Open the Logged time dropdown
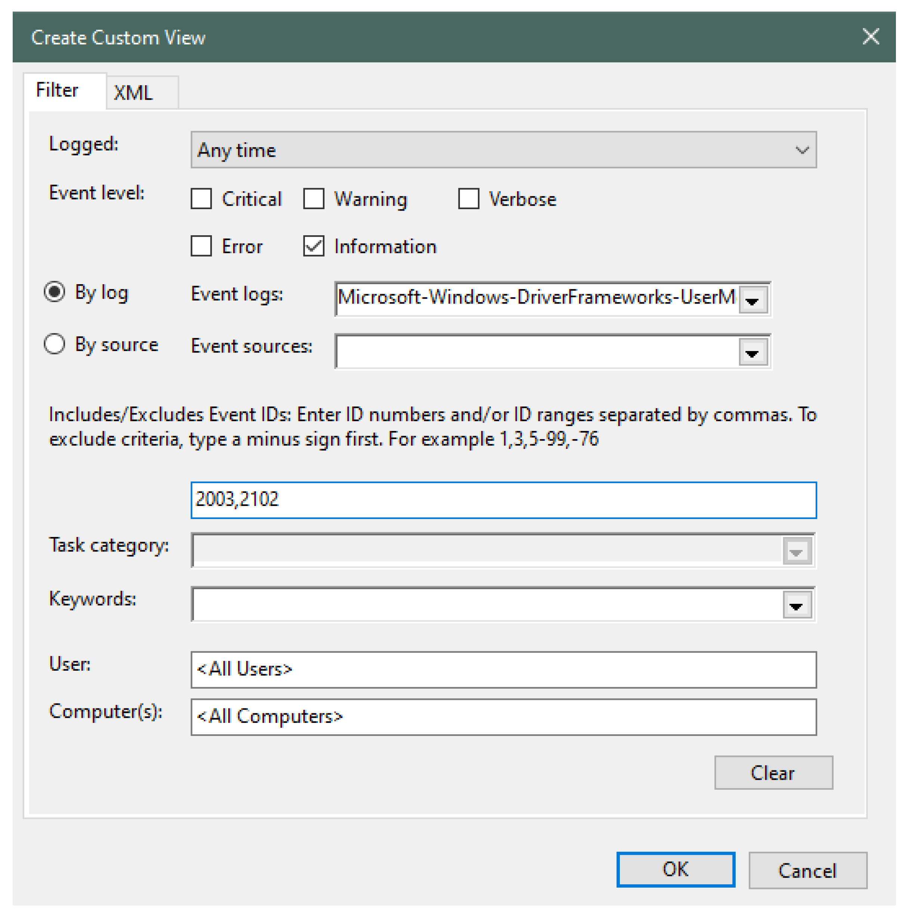 (x=503, y=150)
